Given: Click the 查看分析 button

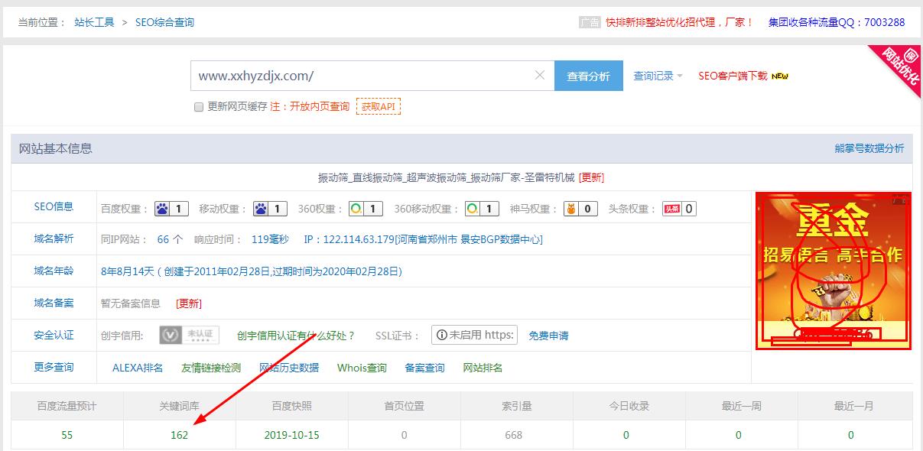Looking at the screenshot, I should tap(589, 75).
